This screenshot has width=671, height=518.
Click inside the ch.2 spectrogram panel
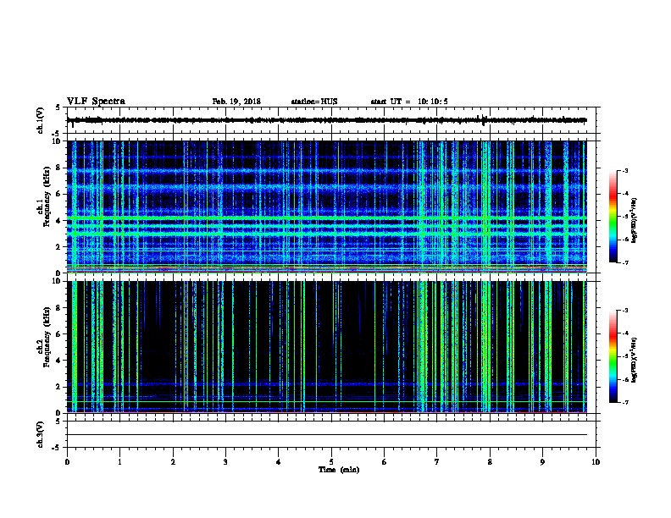click(327, 347)
